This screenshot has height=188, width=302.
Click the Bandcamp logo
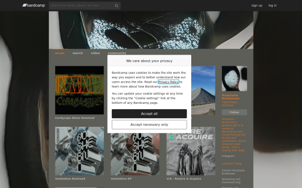(x=34, y=6)
